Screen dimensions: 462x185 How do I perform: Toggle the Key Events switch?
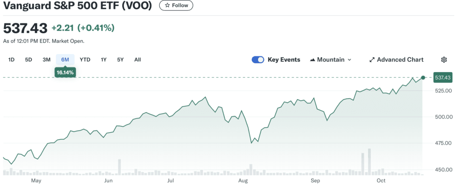pyautogui.click(x=258, y=60)
